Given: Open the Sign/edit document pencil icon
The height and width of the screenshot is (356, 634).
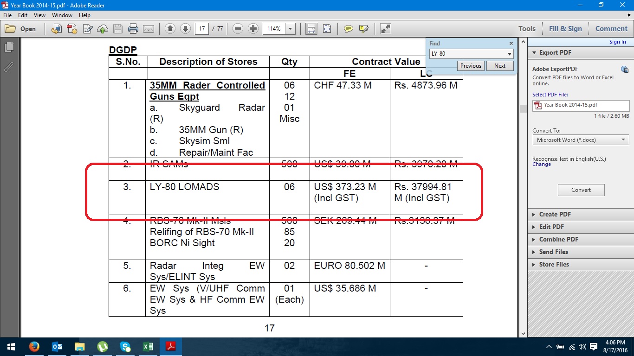Looking at the screenshot, I should 87,29.
